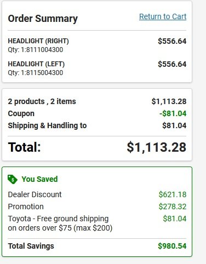Click the Return to Cart link
This screenshot has width=206, height=264.
(163, 16)
